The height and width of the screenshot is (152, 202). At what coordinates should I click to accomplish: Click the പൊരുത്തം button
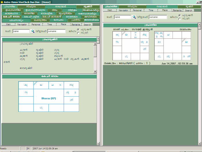pyautogui.click(x=40, y=20)
